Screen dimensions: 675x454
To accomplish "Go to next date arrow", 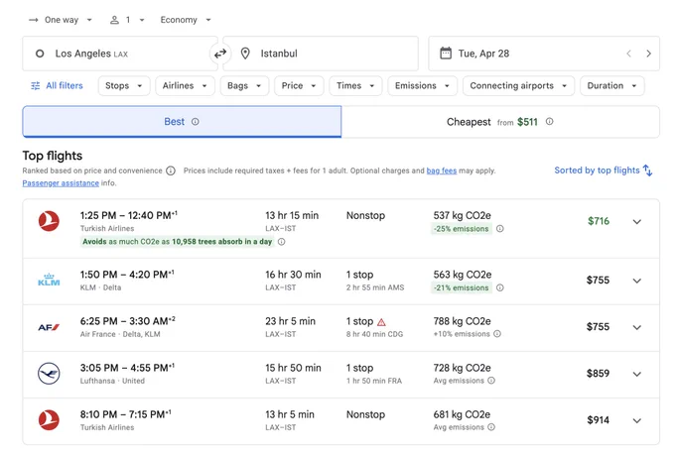I will pos(648,54).
